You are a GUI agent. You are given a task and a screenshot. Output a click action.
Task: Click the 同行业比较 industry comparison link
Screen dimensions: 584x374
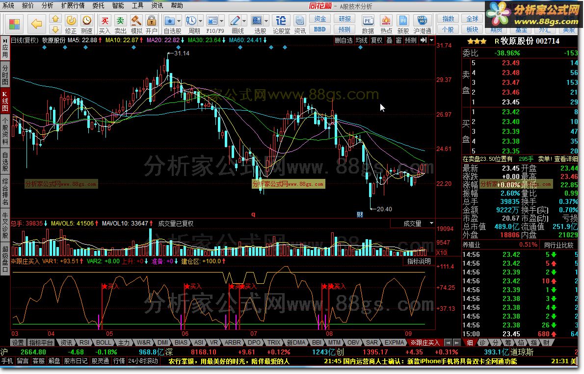558,245
